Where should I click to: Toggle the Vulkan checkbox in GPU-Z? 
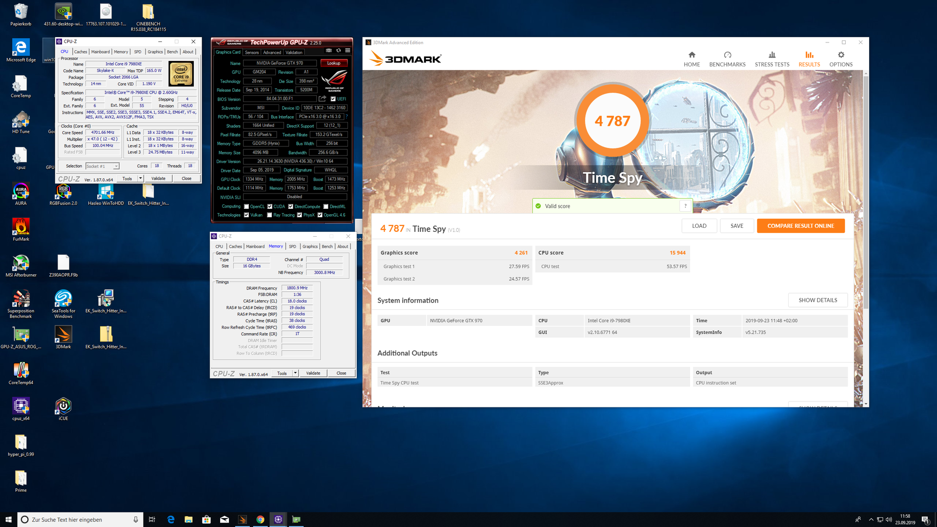(246, 215)
